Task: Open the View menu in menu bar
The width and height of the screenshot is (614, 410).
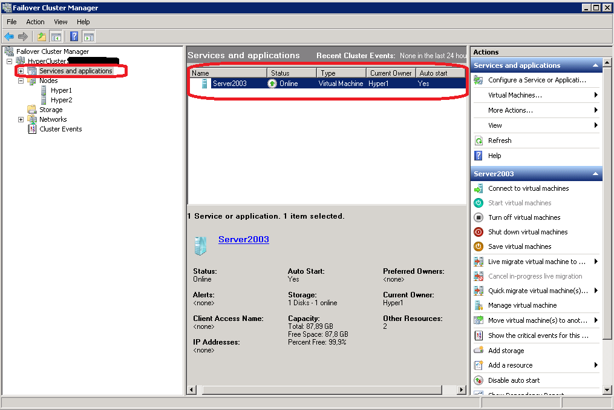Action: point(60,22)
